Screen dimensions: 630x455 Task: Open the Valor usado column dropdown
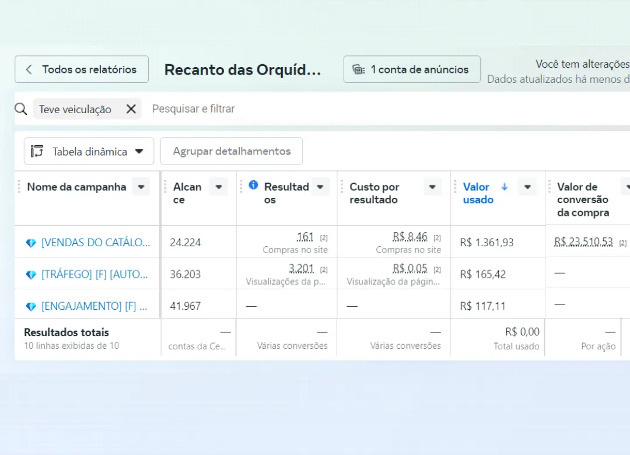click(x=527, y=187)
